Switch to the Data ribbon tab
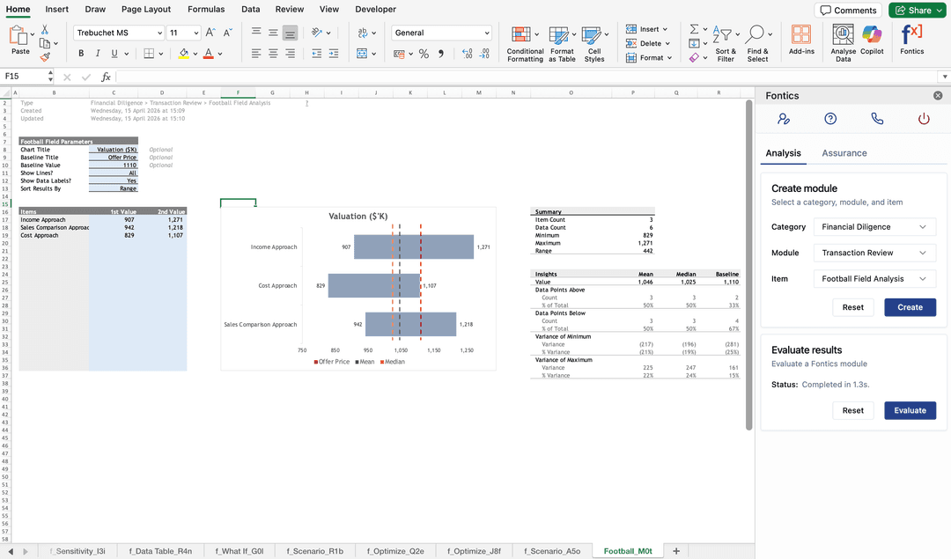 (250, 9)
